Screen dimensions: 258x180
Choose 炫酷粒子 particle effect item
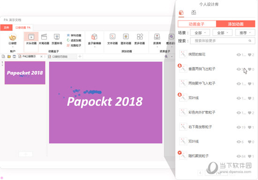[74, 45]
